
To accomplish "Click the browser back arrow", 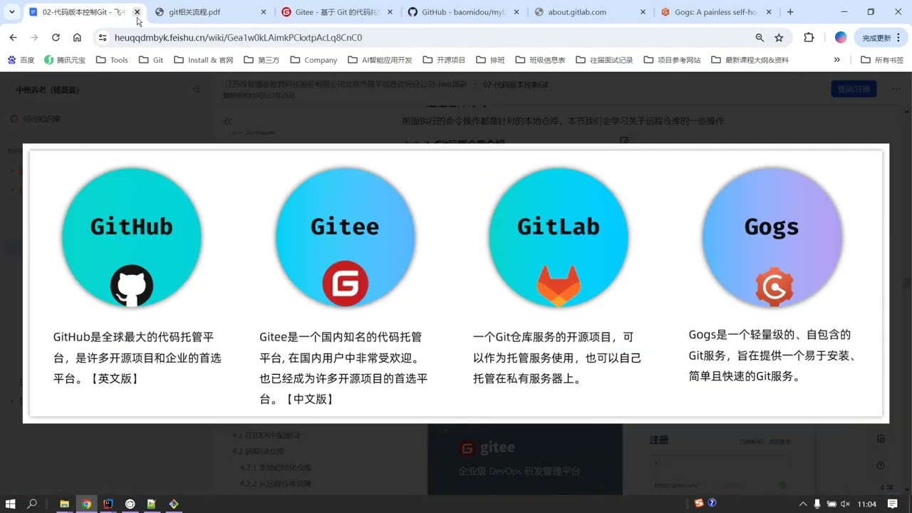I will click(13, 38).
